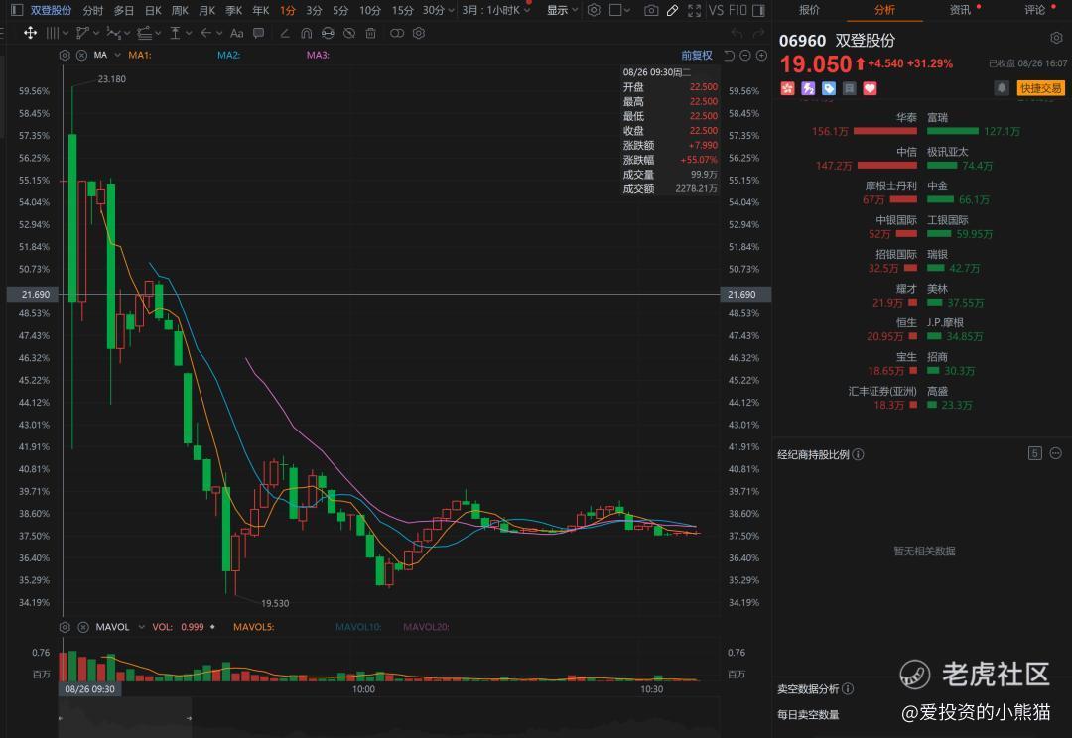Toggle the 前复权 price adjustment option
Image resolution: width=1072 pixels, height=738 pixels.
697,56
